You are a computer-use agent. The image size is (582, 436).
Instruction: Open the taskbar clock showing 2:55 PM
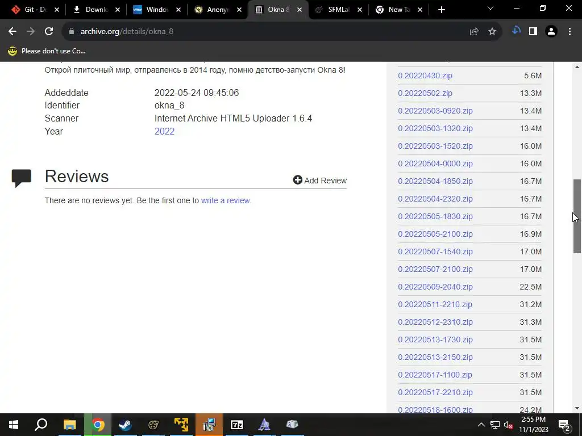point(533,425)
